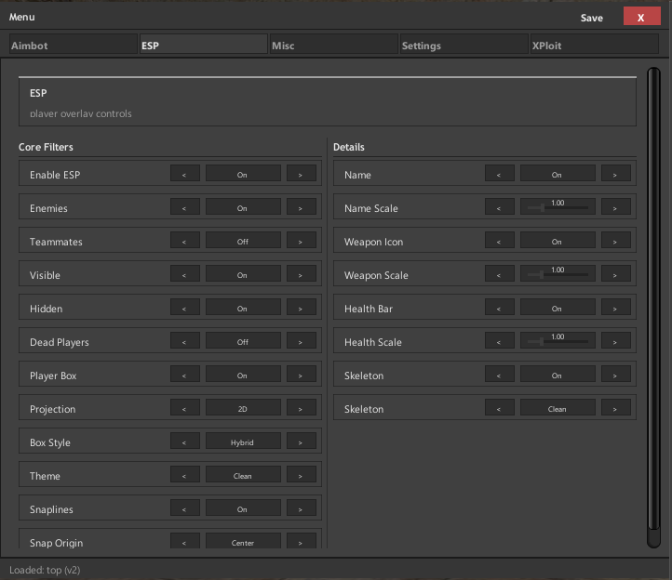
Task: Click the left arrow for Teammates
Action: 184,240
